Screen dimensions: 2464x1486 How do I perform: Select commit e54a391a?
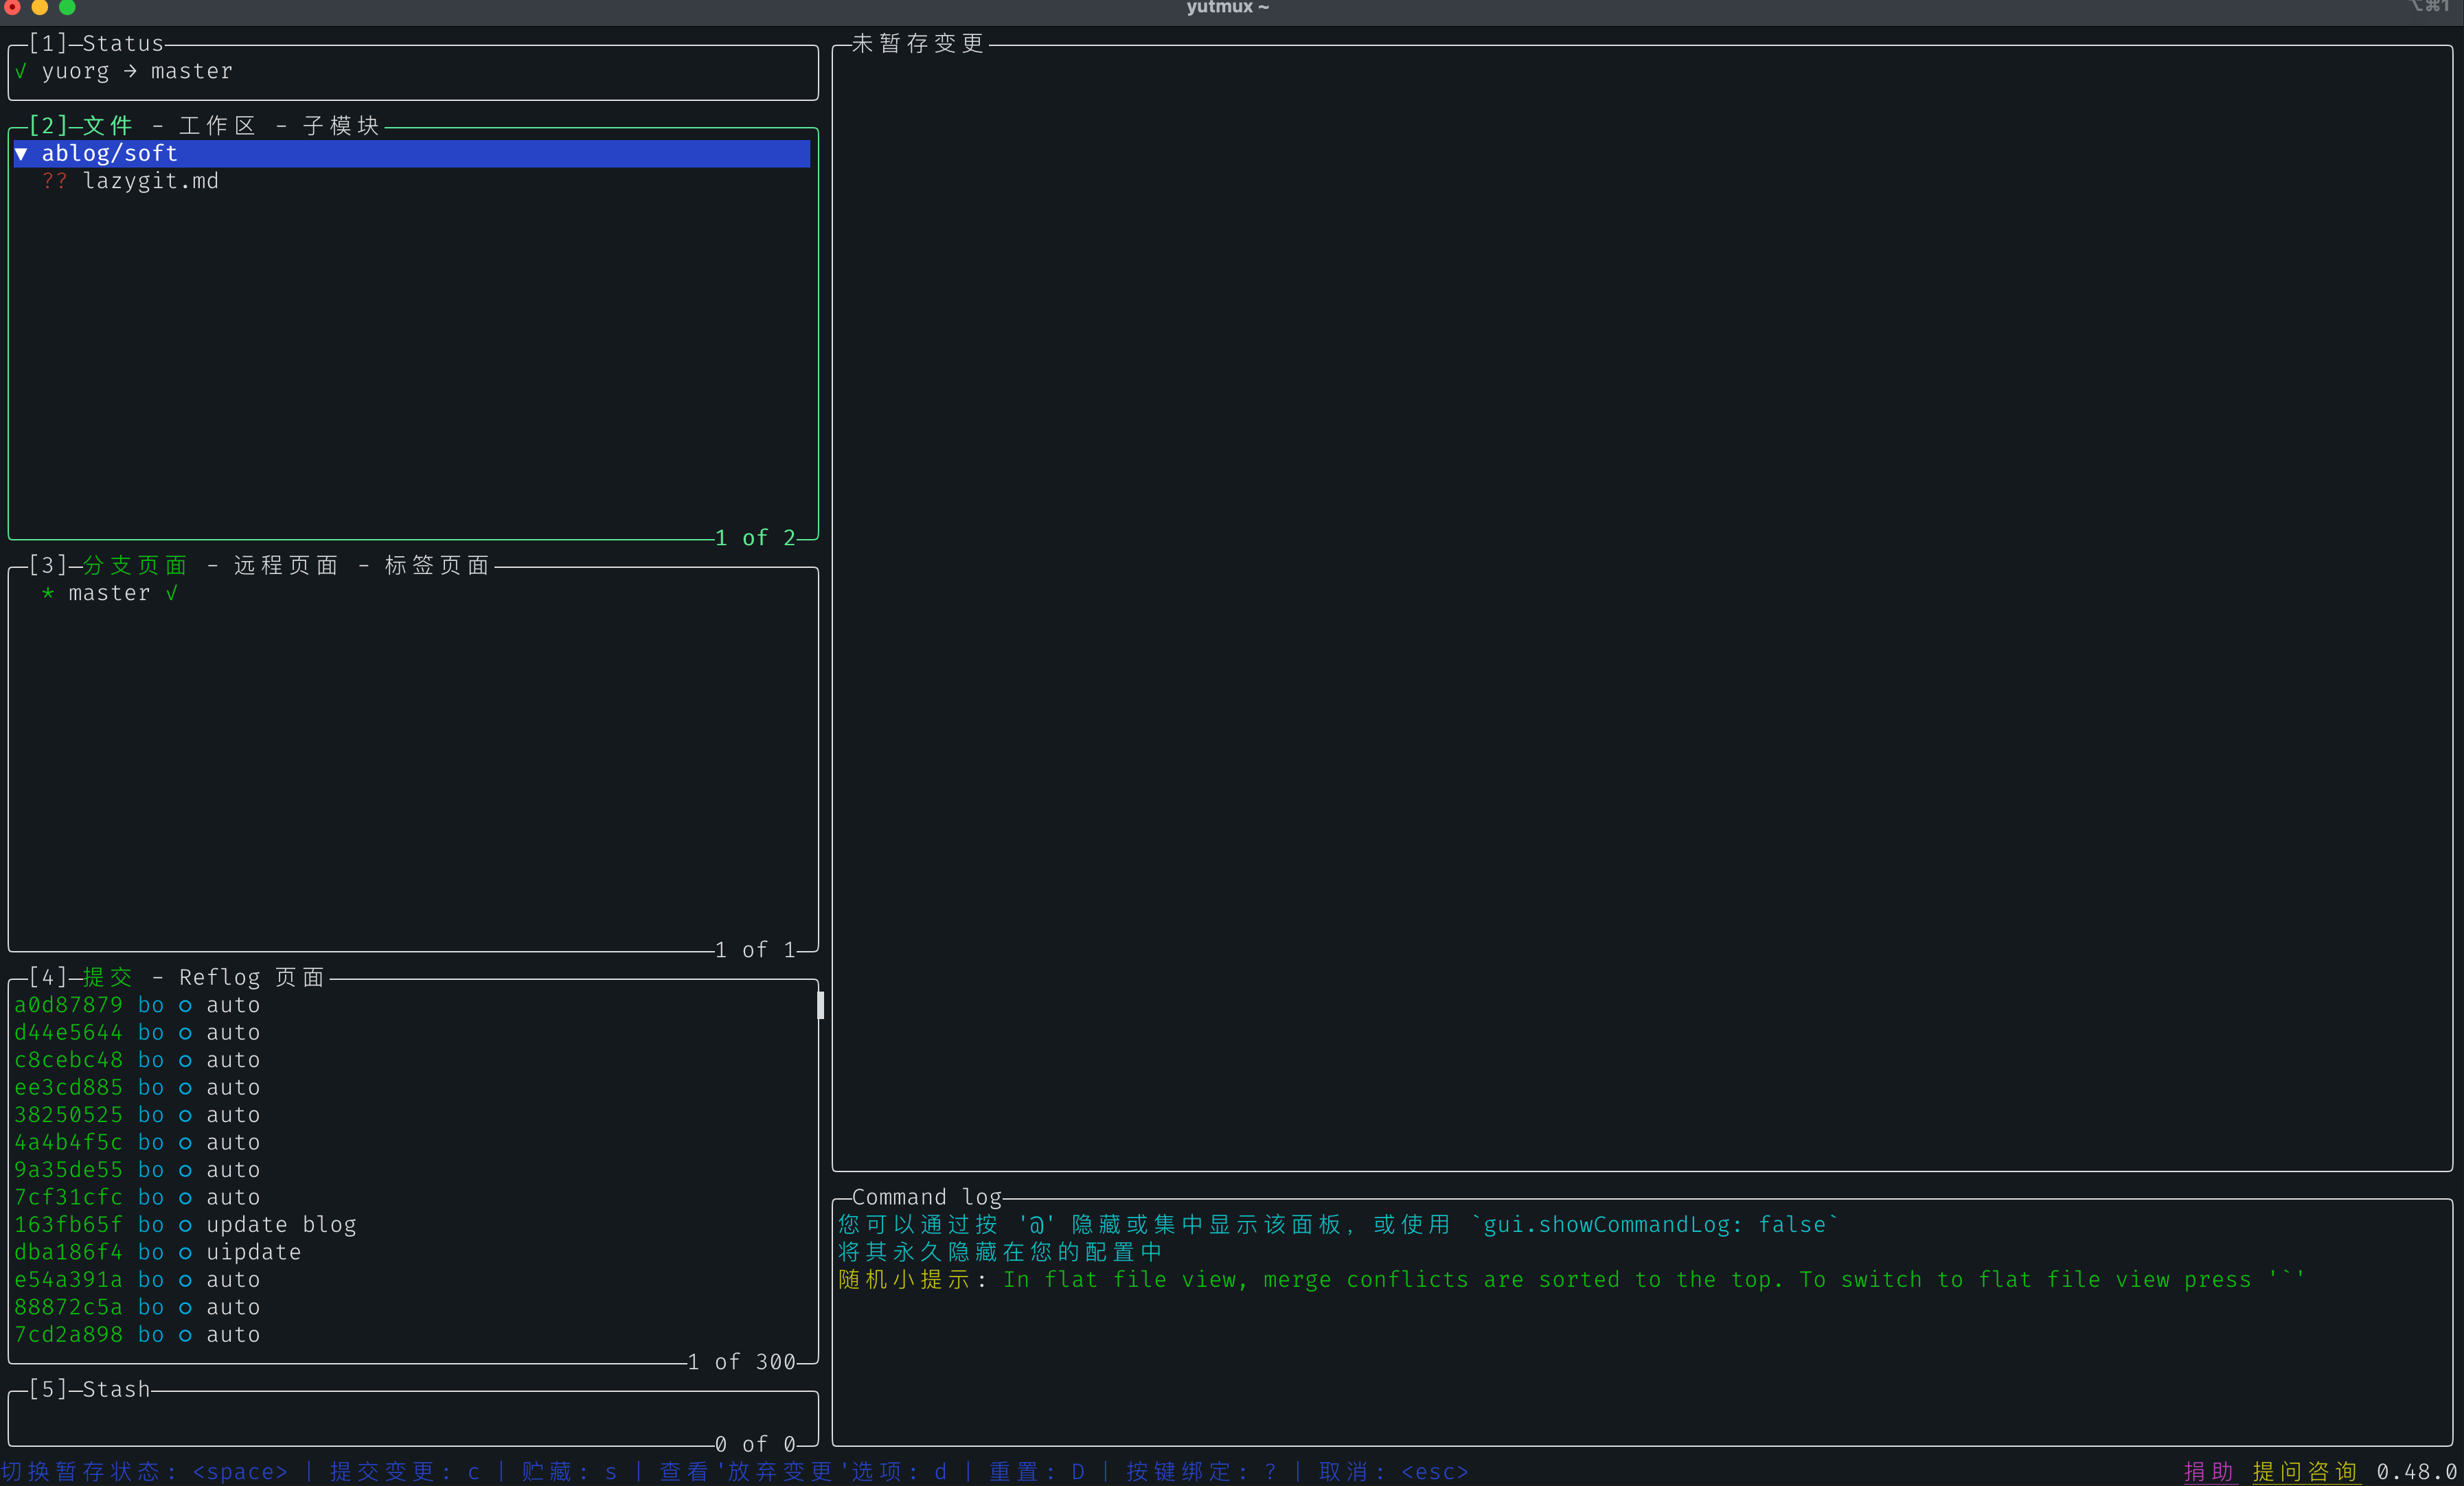pyautogui.click(x=412, y=1280)
